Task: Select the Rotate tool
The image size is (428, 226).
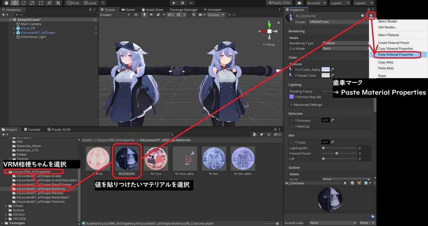Action: (24, 3)
